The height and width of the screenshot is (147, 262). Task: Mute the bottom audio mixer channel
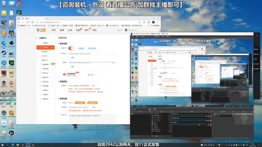click(x=208, y=125)
